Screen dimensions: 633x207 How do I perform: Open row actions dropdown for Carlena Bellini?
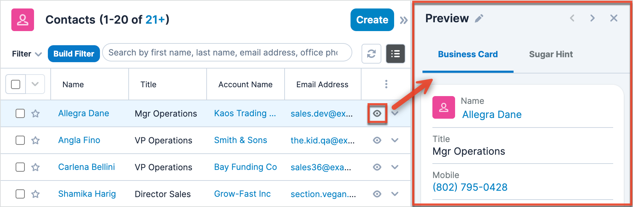tap(395, 167)
